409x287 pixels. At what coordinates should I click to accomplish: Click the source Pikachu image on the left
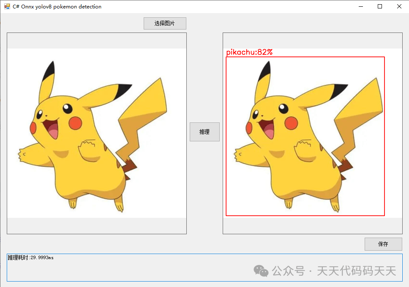(x=97, y=133)
